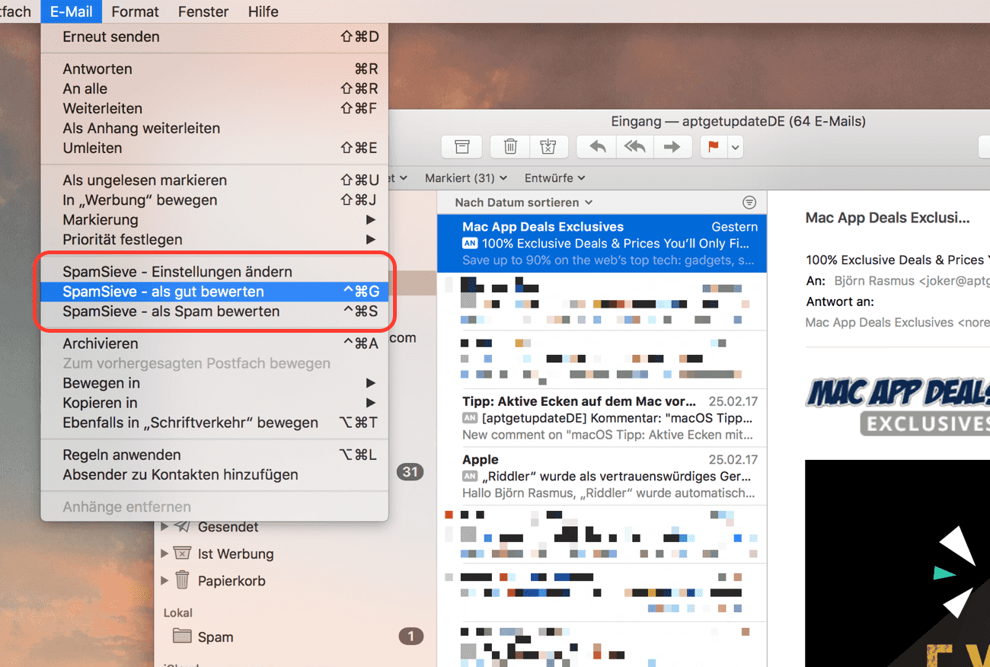Choose SpamSieve - als Spam bewerten
990x667 pixels.
point(214,311)
